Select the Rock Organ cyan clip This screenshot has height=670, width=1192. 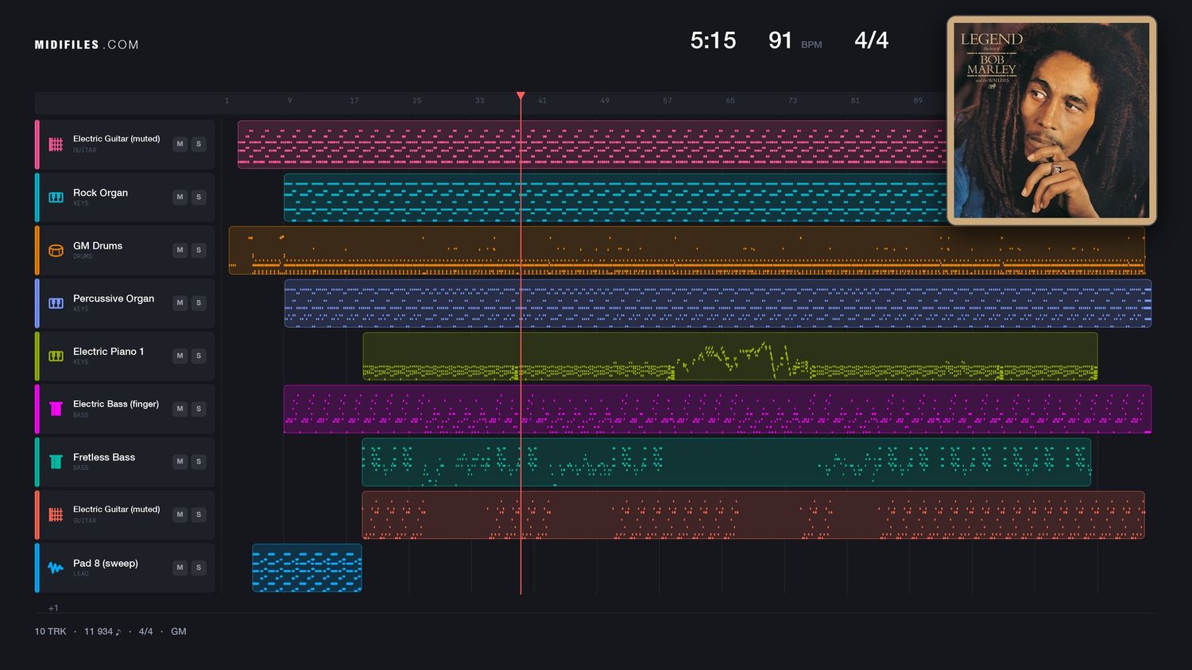[x=615, y=197]
